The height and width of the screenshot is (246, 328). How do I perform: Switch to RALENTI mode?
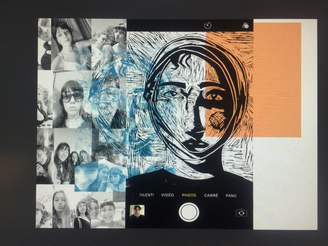point(147,195)
